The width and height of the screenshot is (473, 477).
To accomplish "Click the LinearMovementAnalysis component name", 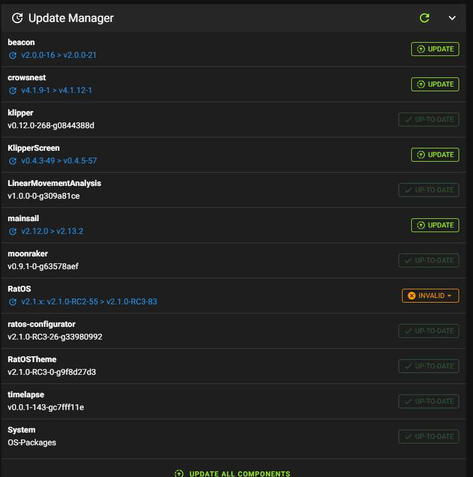I will pos(54,183).
